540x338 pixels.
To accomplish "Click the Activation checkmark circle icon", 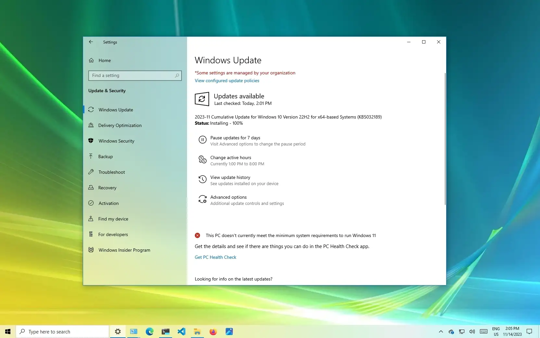I will [91, 203].
